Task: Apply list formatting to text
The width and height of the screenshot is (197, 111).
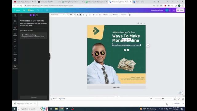Action: point(97,15)
